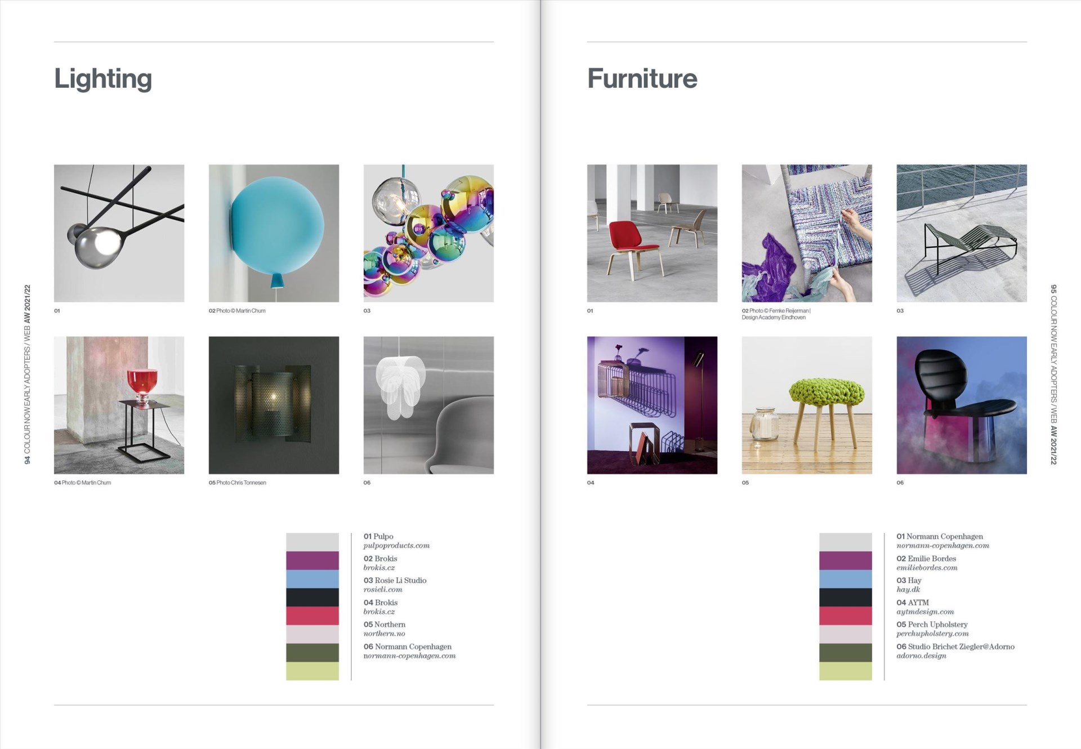Open the woven purple chair seat photo
The image size is (1081, 749).
[x=807, y=233]
